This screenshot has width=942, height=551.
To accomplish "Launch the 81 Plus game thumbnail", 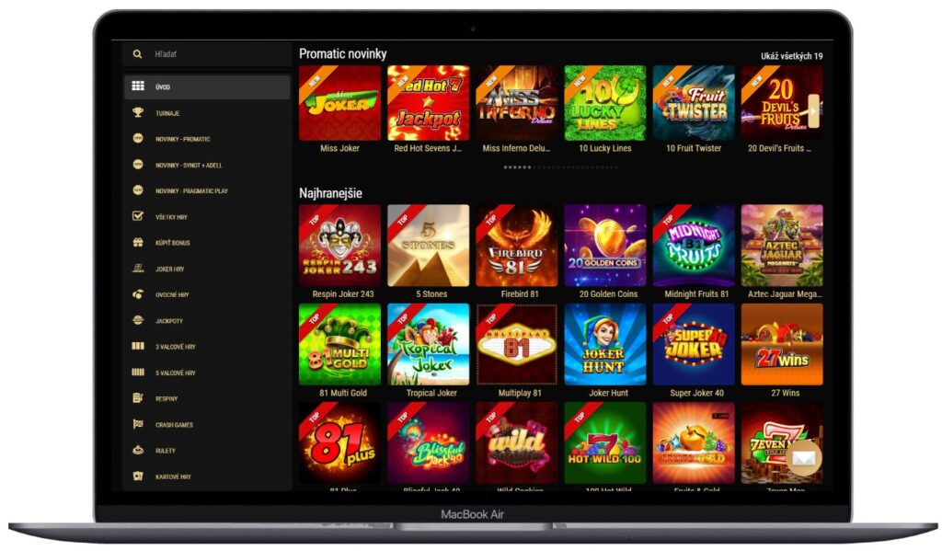I will pos(340,442).
